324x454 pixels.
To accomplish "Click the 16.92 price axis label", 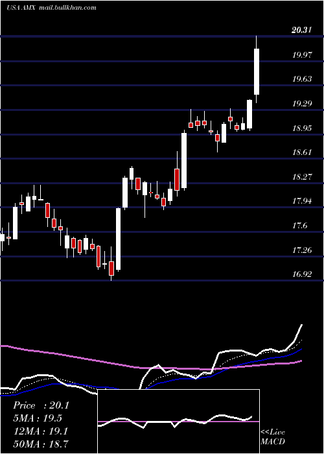I will [302, 274].
